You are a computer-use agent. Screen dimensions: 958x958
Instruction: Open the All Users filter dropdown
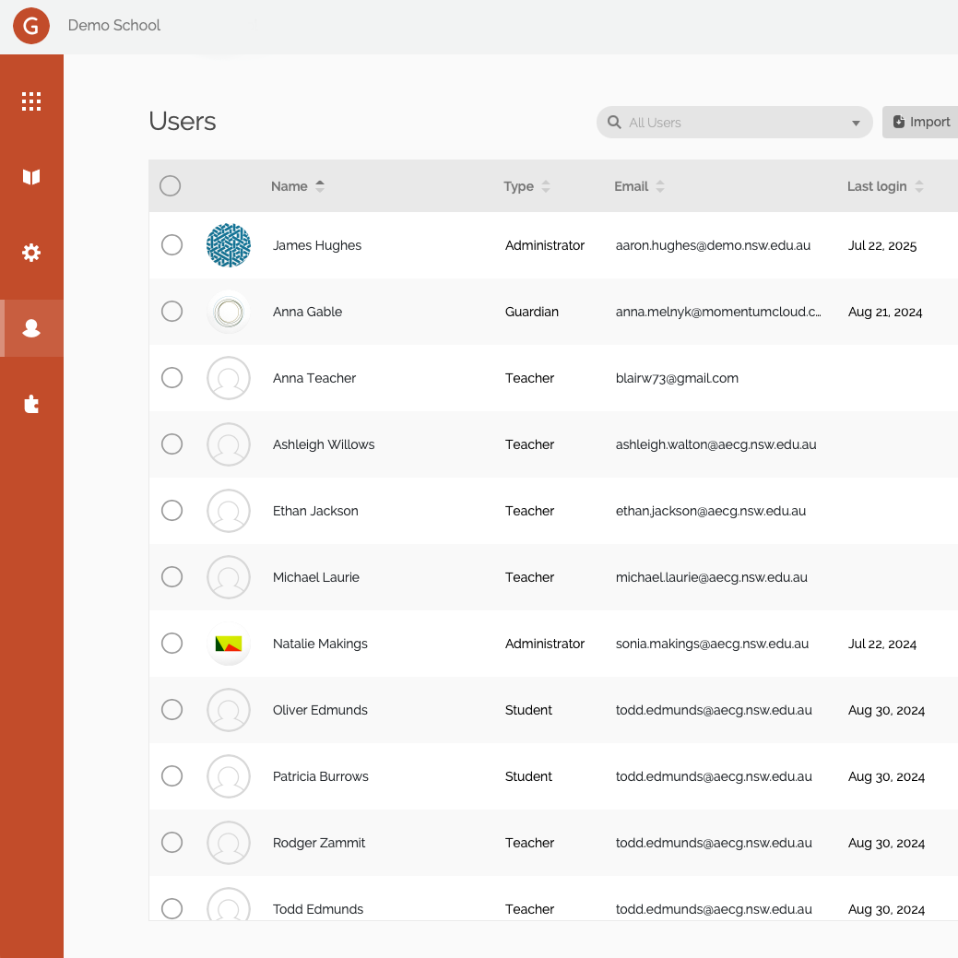pos(856,122)
